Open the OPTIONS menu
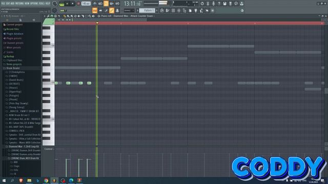The image size is (328, 184). (34, 4)
